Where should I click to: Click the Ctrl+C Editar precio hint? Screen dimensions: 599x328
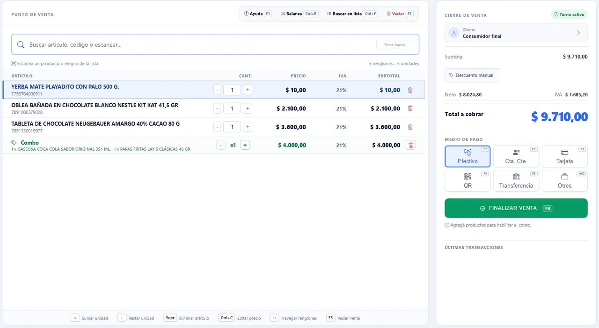click(240, 318)
